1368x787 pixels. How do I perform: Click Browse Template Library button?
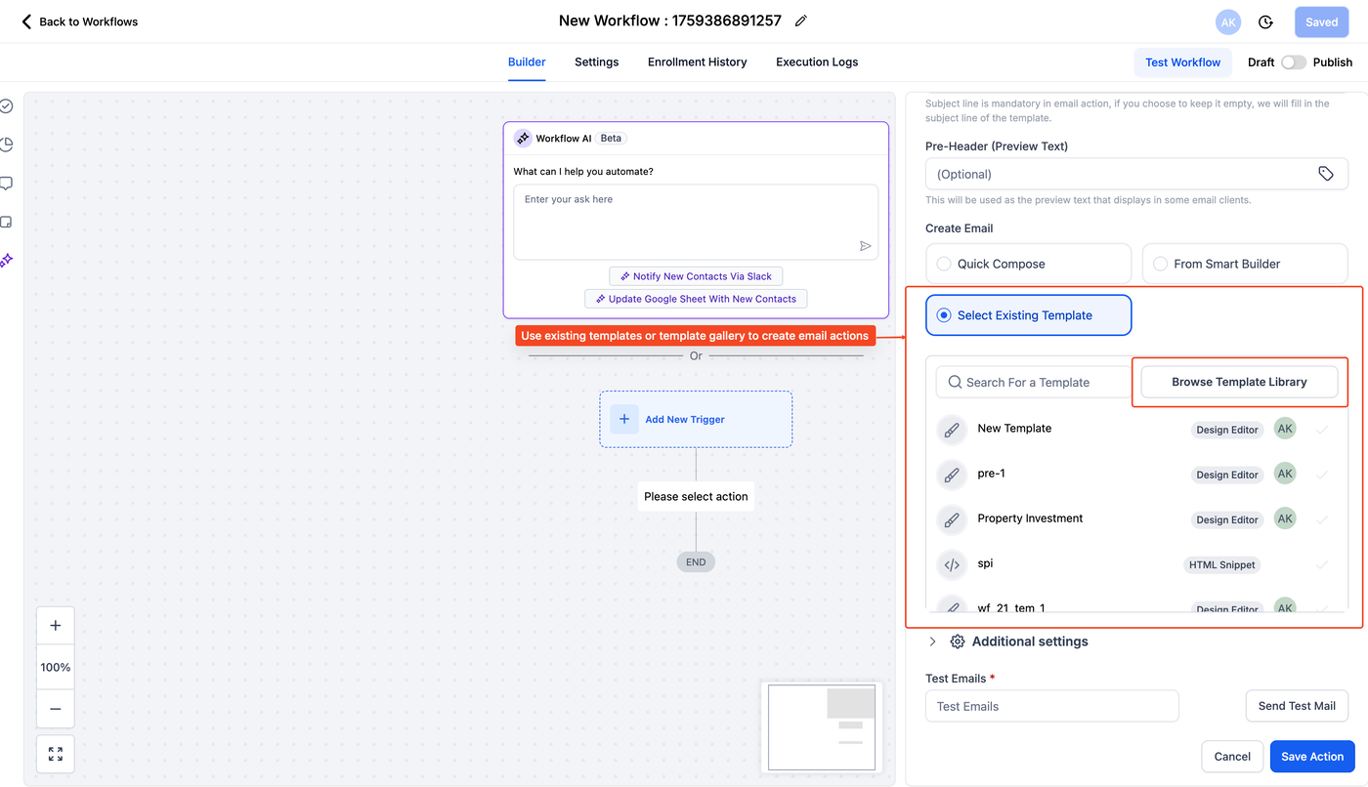pyautogui.click(x=1239, y=382)
